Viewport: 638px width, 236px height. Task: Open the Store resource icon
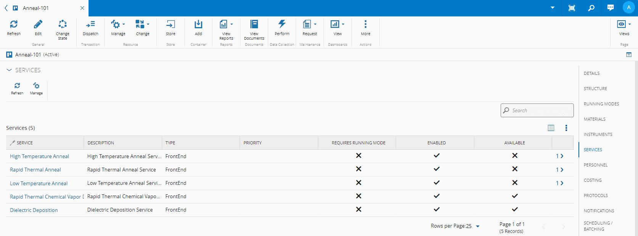171,25
